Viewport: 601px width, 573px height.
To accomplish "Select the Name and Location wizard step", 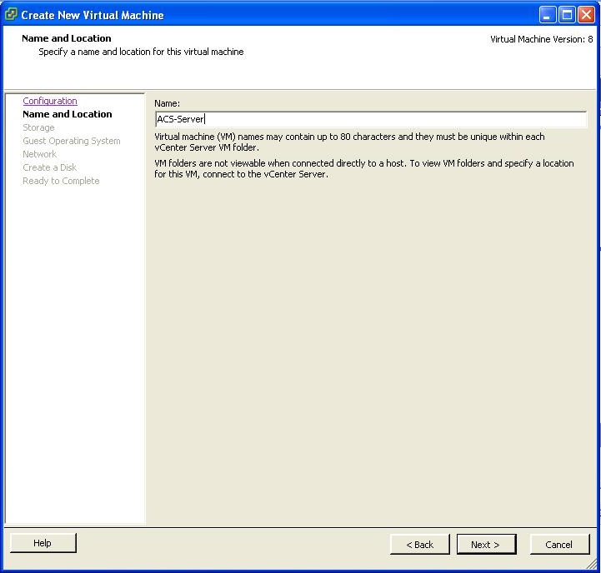I will [67, 114].
